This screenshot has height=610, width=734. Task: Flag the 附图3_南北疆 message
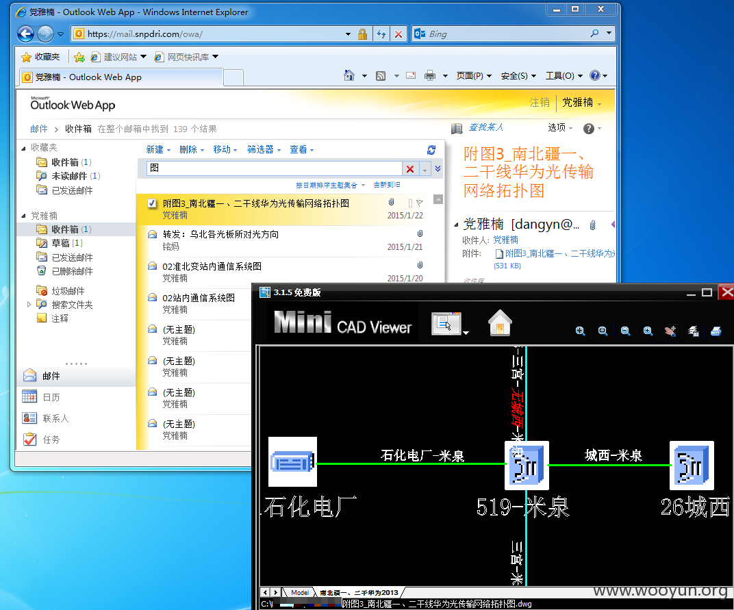coord(420,203)
